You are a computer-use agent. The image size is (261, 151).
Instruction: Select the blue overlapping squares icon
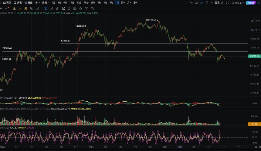click(46, 8)
